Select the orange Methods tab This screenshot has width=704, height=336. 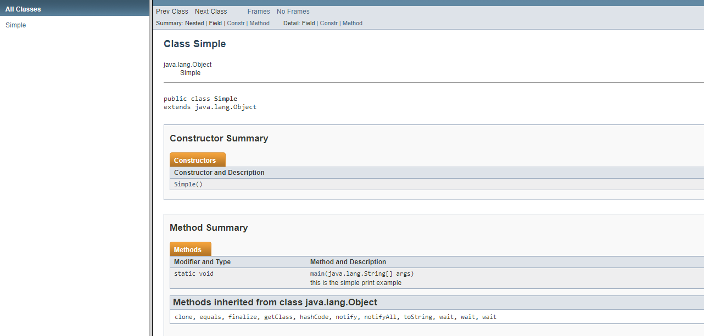188,250
